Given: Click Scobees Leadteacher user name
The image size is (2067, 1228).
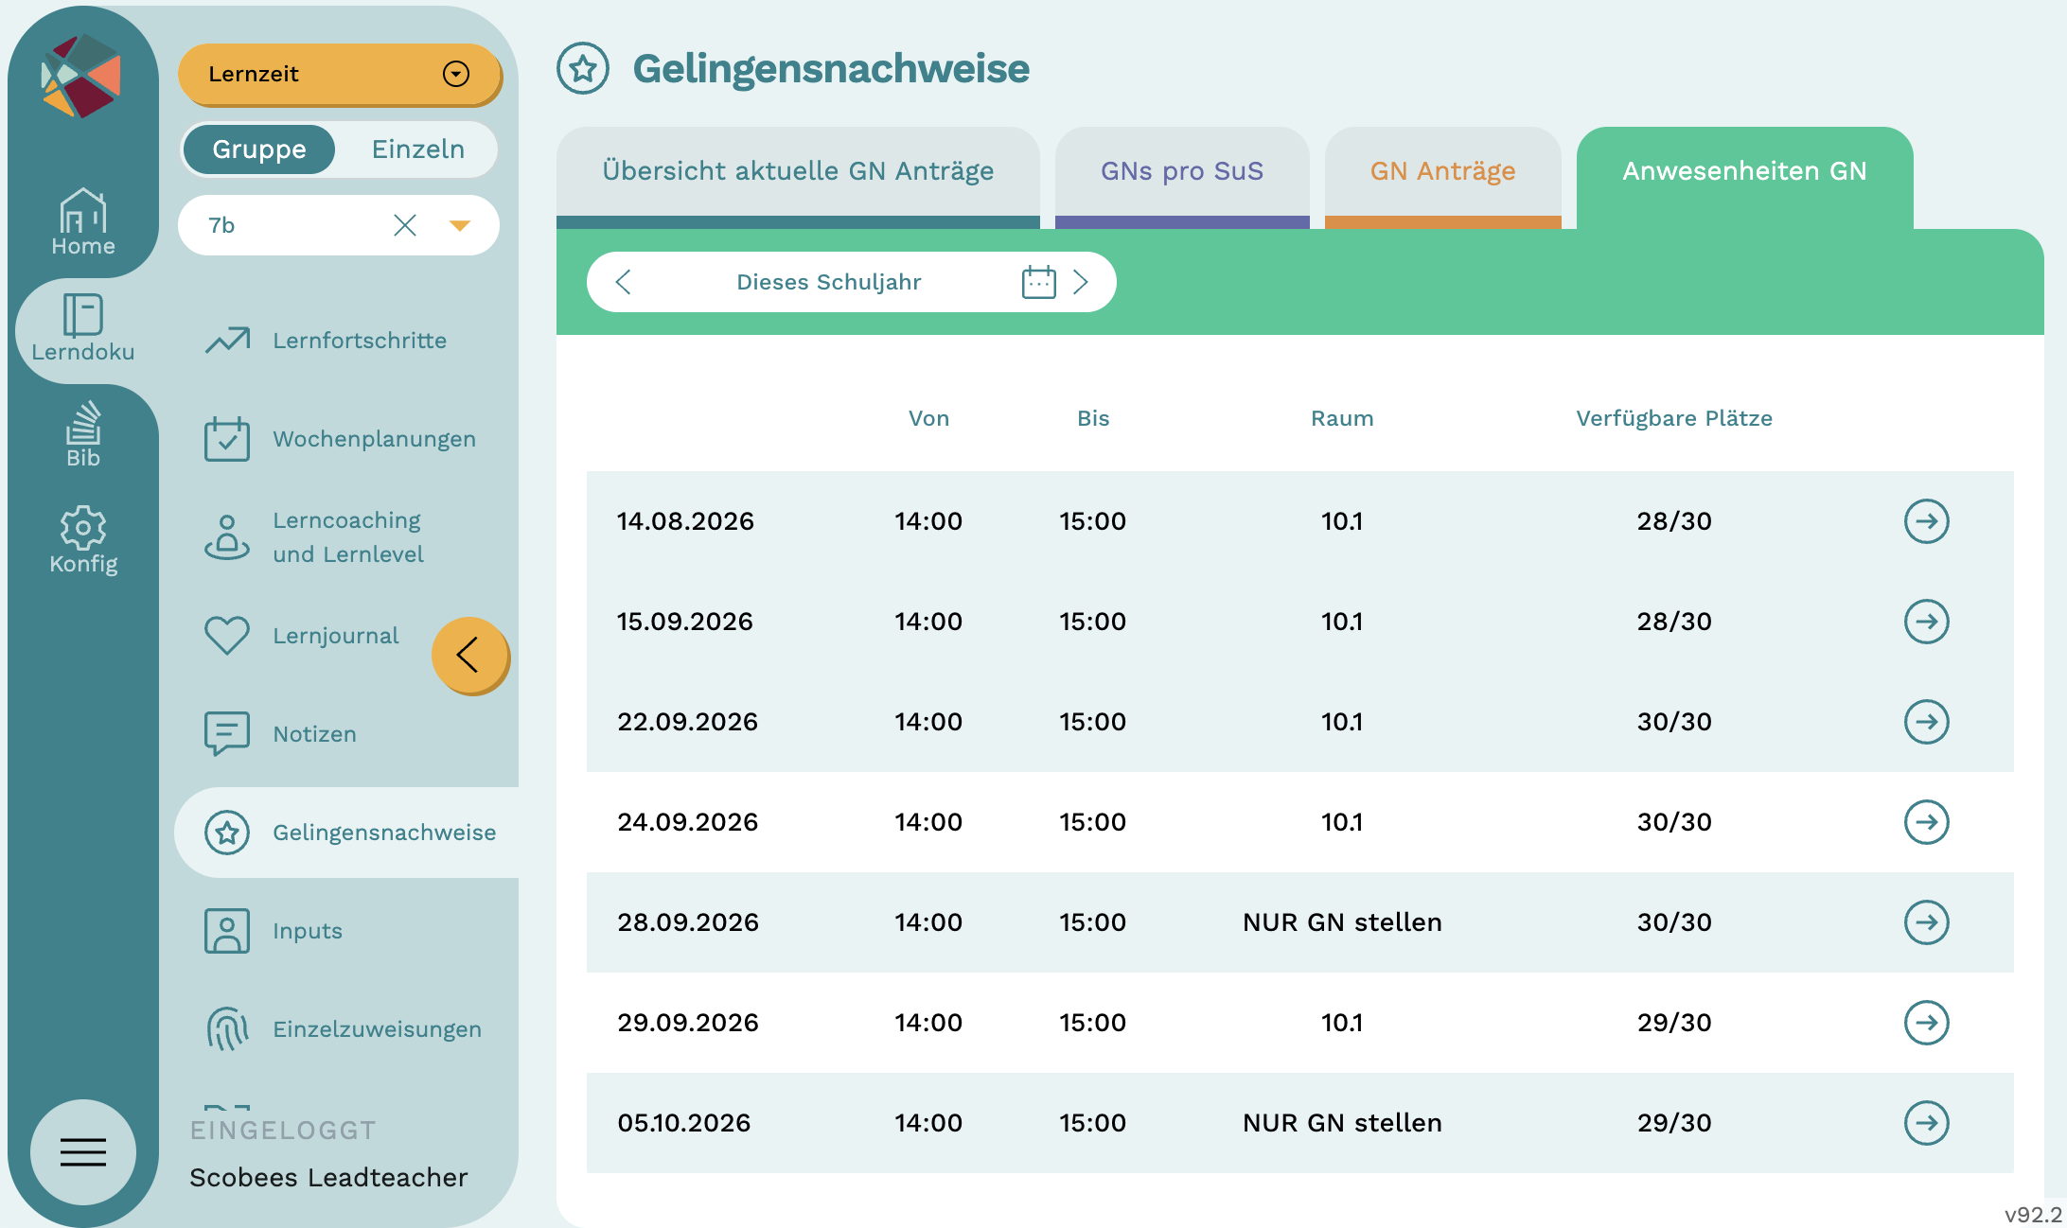Looking at the screenshot, I should click(328, 1177).
